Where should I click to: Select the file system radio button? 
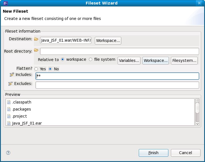pos(91,60)
